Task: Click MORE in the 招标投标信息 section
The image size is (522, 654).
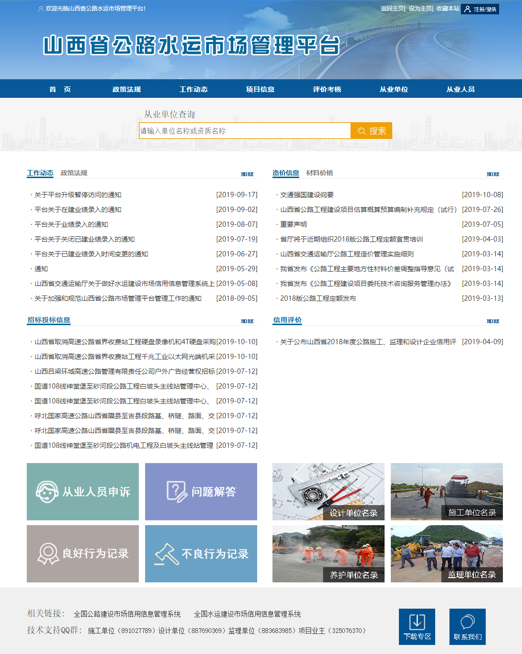Action: pyautogui.click(x=247, y=322)
